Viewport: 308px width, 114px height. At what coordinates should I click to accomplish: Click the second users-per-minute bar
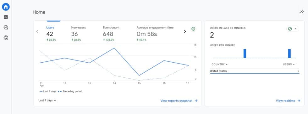(x=289, y=54)
